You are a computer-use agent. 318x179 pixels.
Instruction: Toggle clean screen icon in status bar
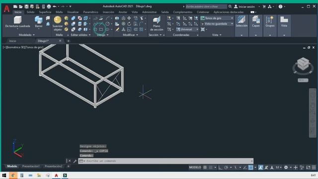click(x=308, y=168)
